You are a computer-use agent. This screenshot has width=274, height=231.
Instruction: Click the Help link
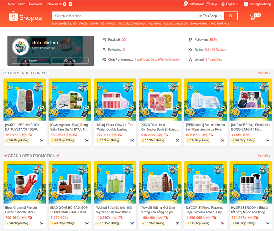[x=214, y=4]
